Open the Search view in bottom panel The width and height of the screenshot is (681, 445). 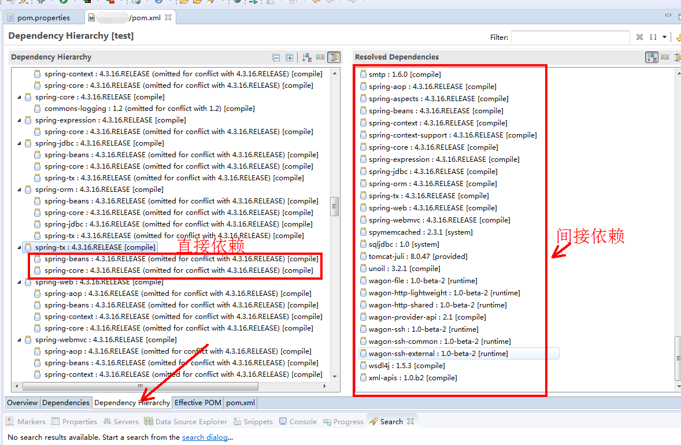pyautogui.click(x=391, y=421)
